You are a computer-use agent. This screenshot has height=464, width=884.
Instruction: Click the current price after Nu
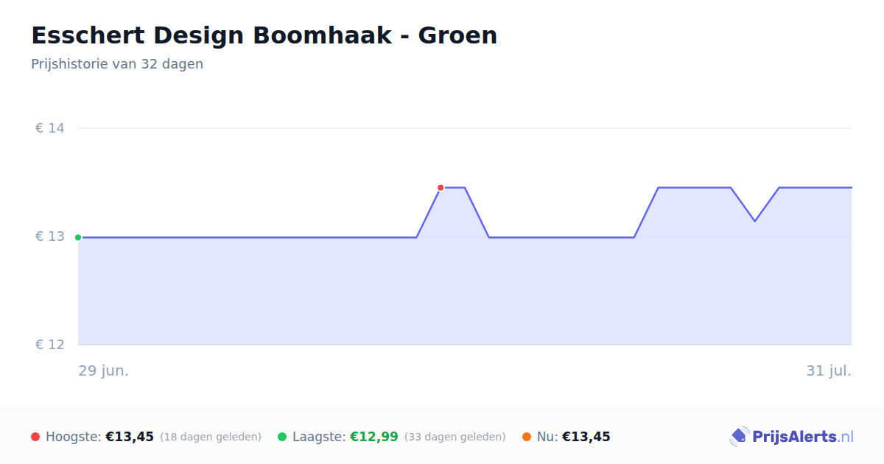pos(586,437)
